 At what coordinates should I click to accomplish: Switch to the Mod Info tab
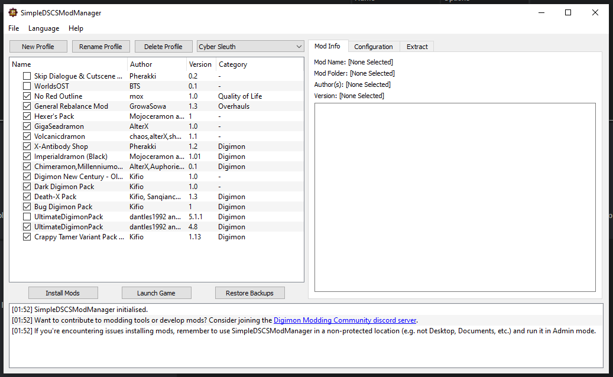(327, 46)
